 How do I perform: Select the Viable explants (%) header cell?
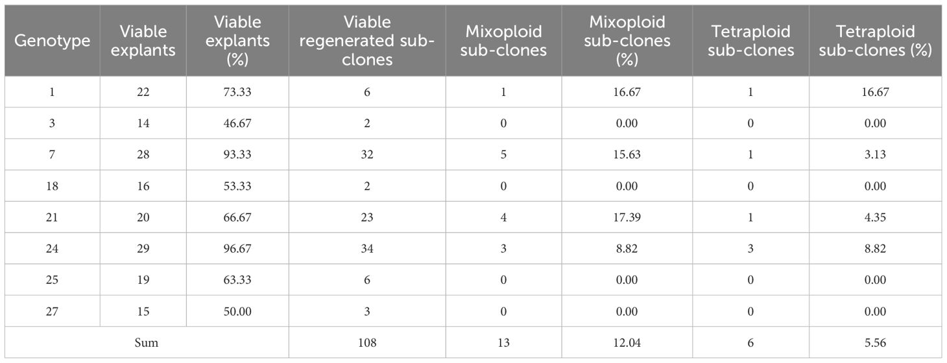pos(142,41)
